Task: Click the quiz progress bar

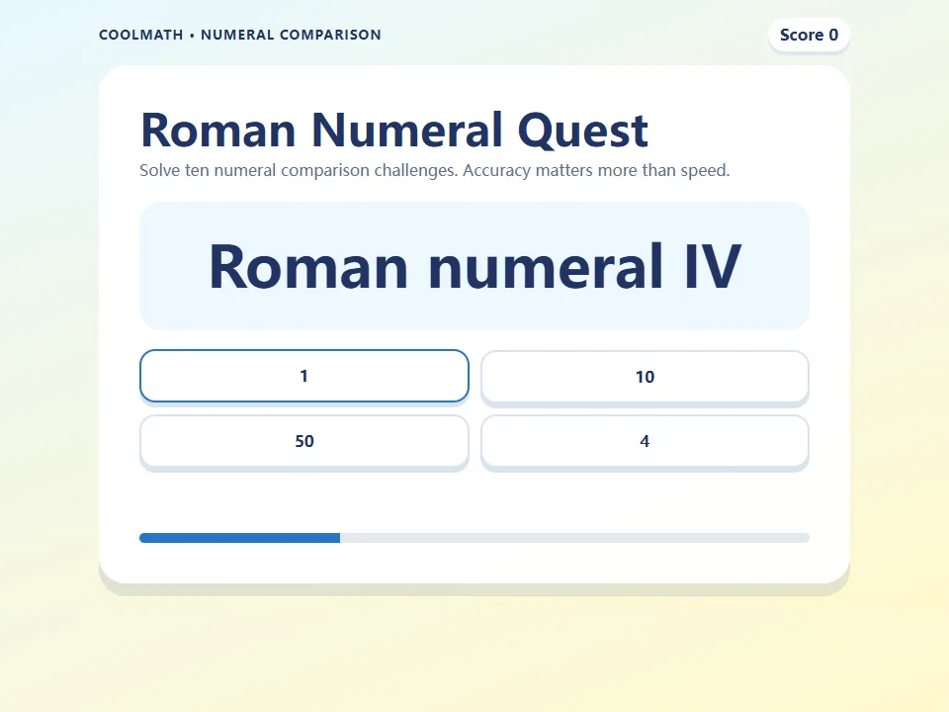Action: (474, 538)
